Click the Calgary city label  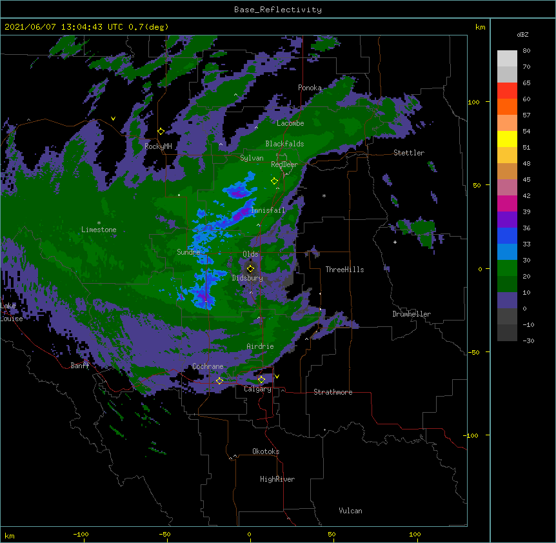point(257,389)
